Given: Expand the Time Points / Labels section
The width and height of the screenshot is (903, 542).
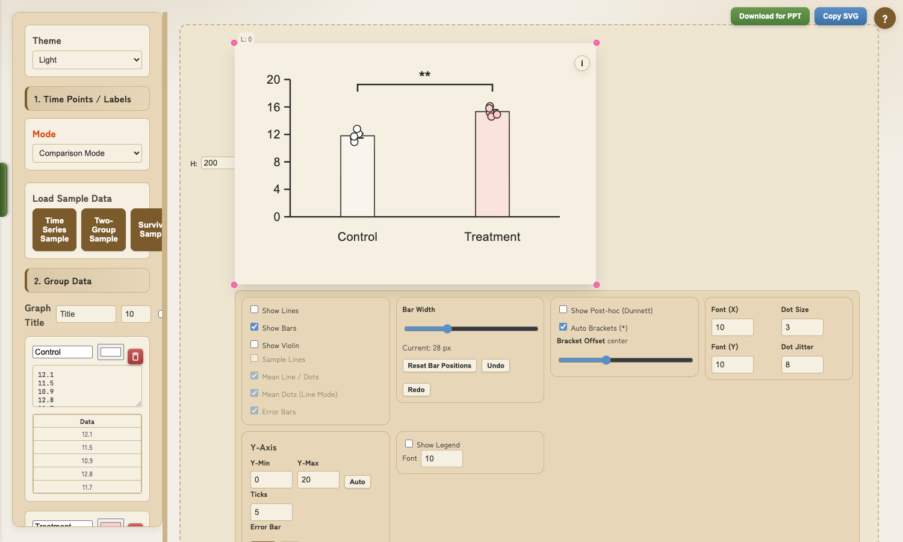Looking at the screenshot, I should 87,99.
